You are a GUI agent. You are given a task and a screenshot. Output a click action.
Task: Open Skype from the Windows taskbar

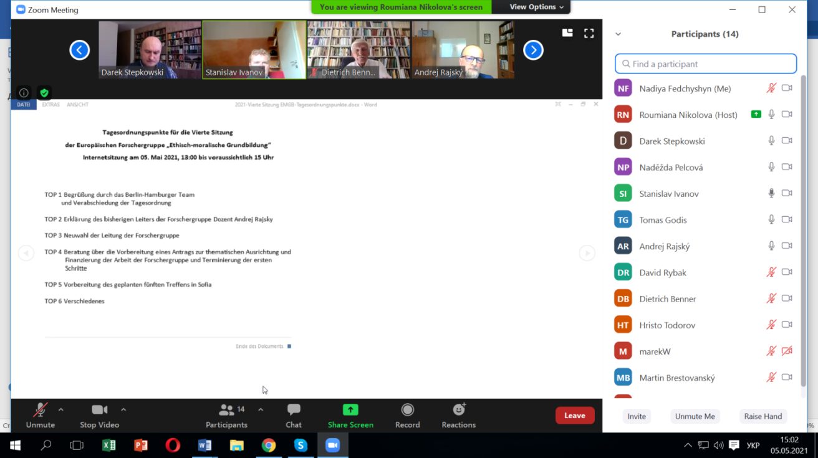pyautogui.click(x=301, y=445)
